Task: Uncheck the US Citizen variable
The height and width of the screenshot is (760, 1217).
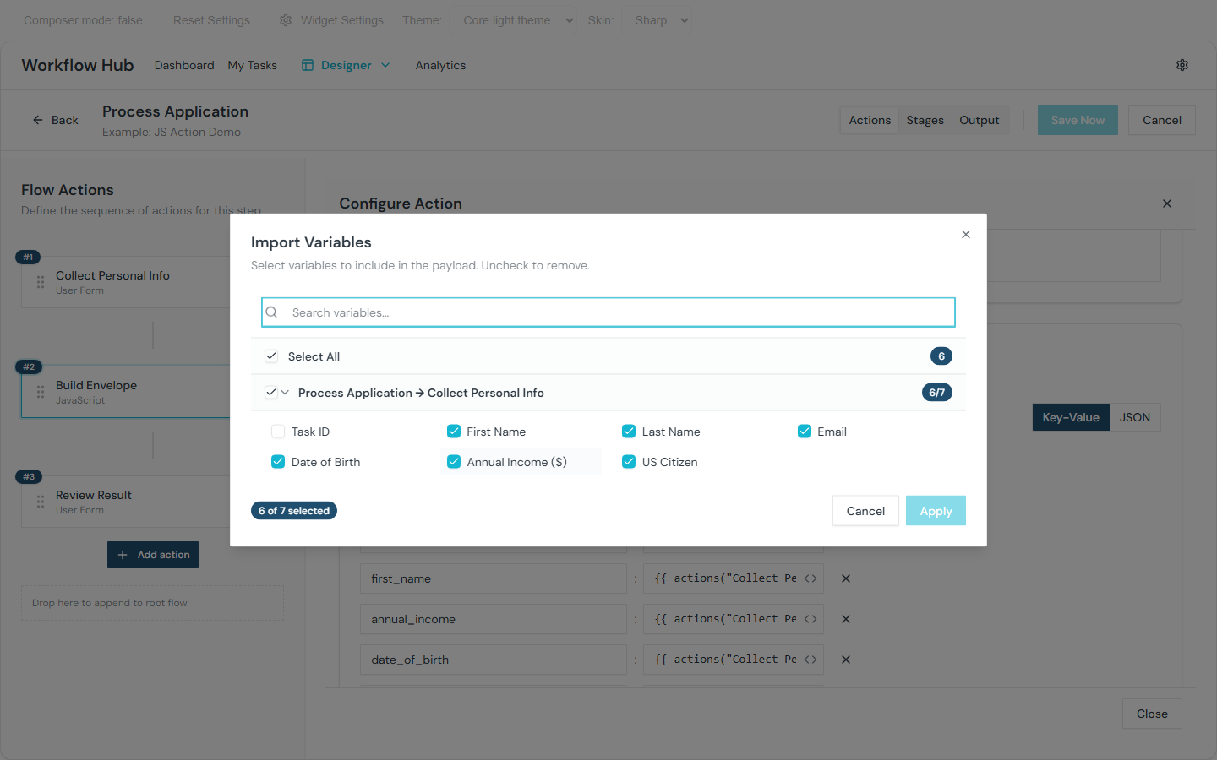Action: tap(629, 462)
